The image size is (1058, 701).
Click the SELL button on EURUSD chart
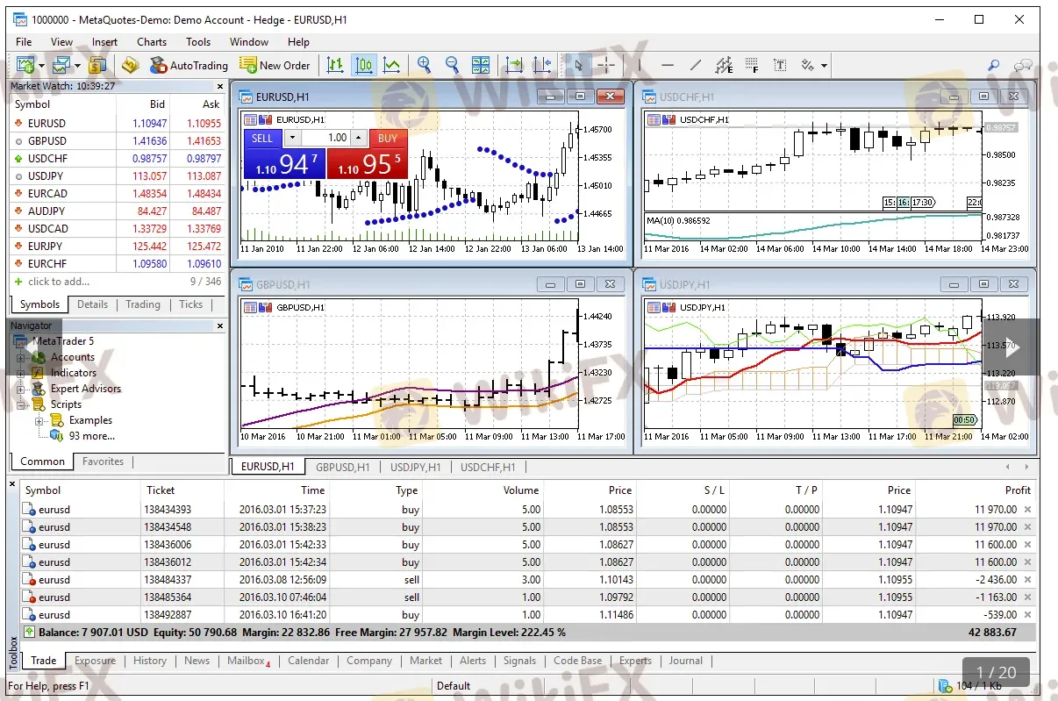[284, 154]
